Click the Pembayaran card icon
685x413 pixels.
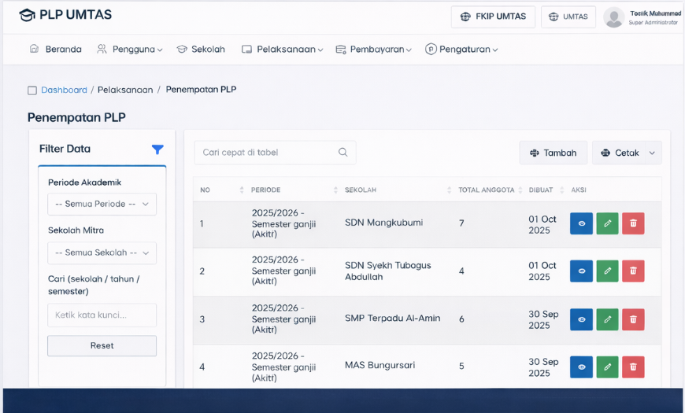pyautogui.click(x=341, y=50)
